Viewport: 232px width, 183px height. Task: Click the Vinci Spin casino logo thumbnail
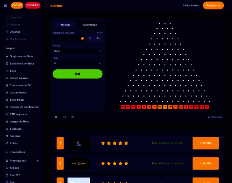[79, 163]
